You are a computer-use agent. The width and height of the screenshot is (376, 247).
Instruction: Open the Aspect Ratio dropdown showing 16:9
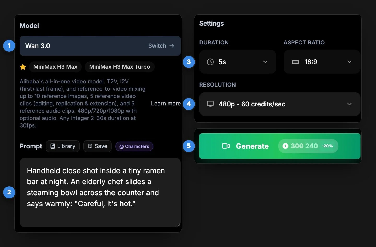[x=322, y=62]
